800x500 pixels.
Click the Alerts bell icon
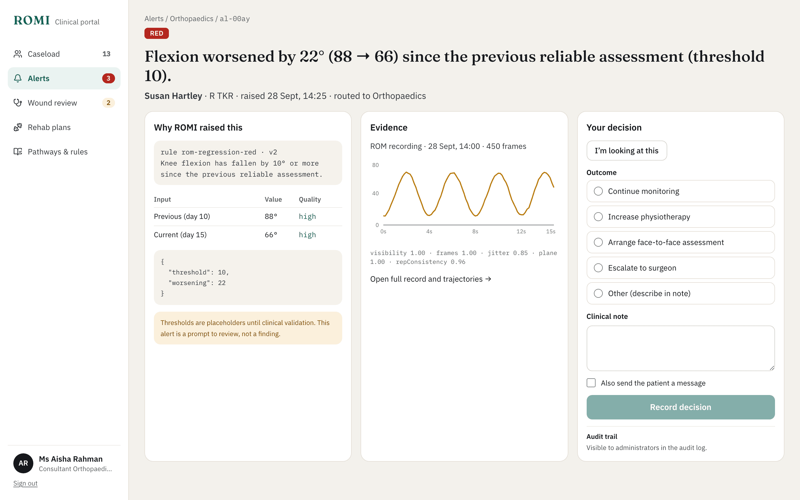pyautogui.click(x=18, y=78)
